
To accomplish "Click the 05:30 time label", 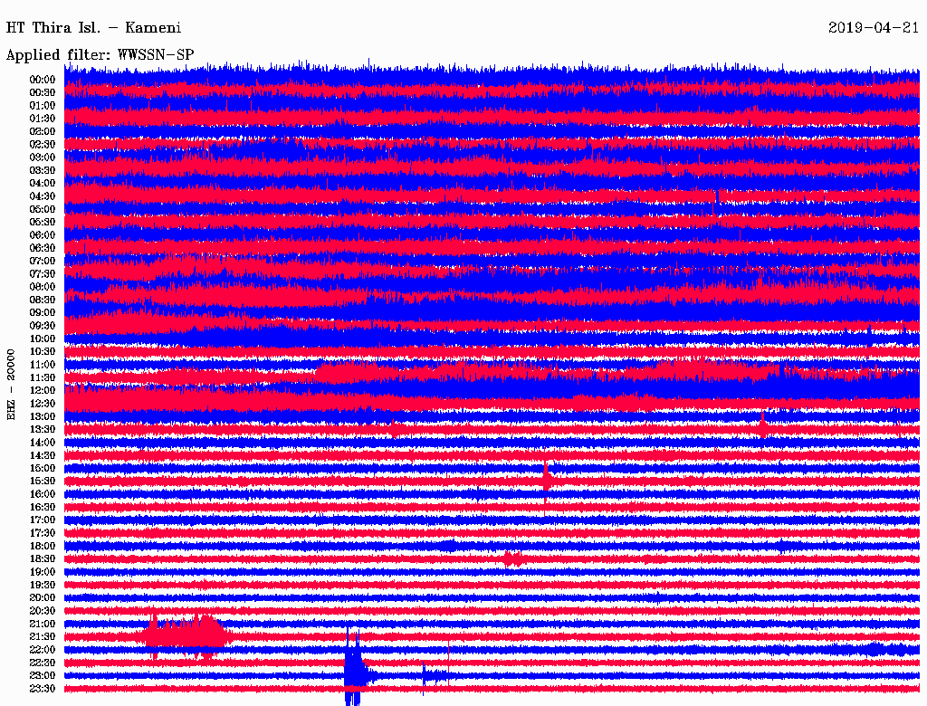I will [x=43, y=223].
